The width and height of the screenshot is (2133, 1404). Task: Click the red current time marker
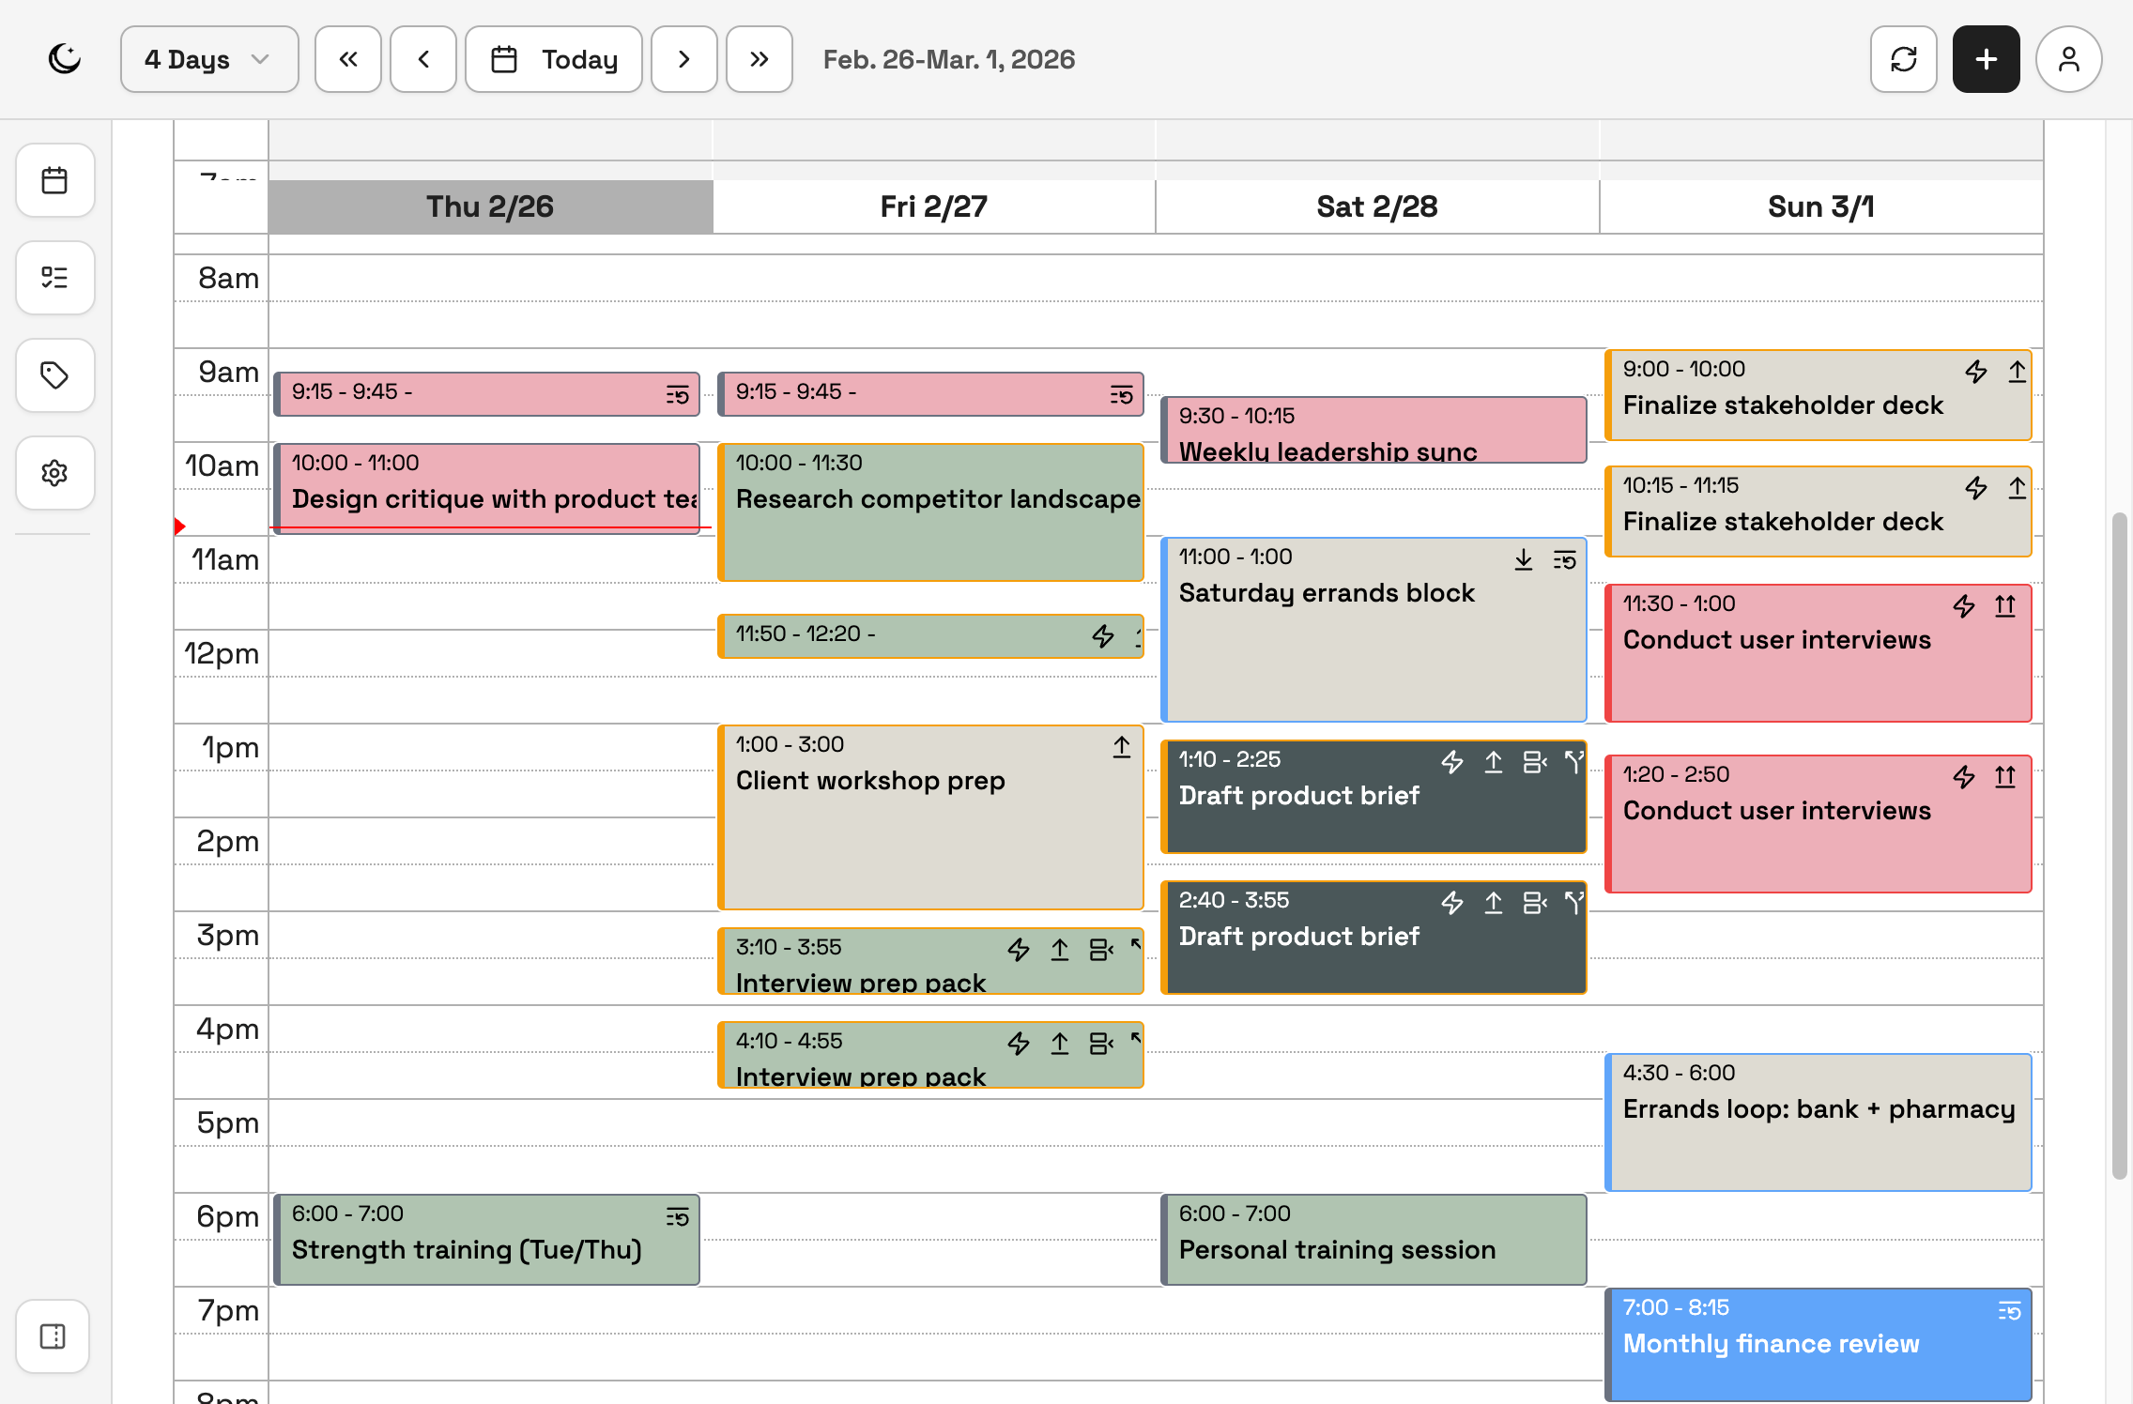click(x=180, y=526)
